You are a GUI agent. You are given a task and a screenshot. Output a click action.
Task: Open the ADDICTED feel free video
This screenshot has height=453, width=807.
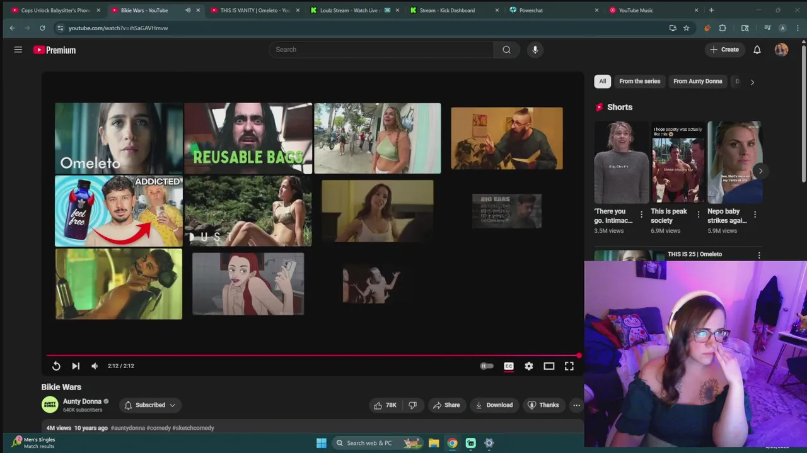pos(119,211)
